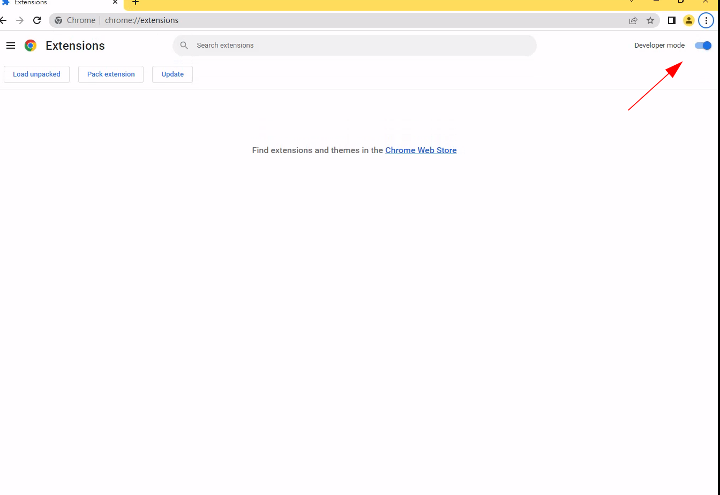Screen dimensions: 720x495
Task: Open the Extensions page hamburger menu
Action: tap(11, 45)
